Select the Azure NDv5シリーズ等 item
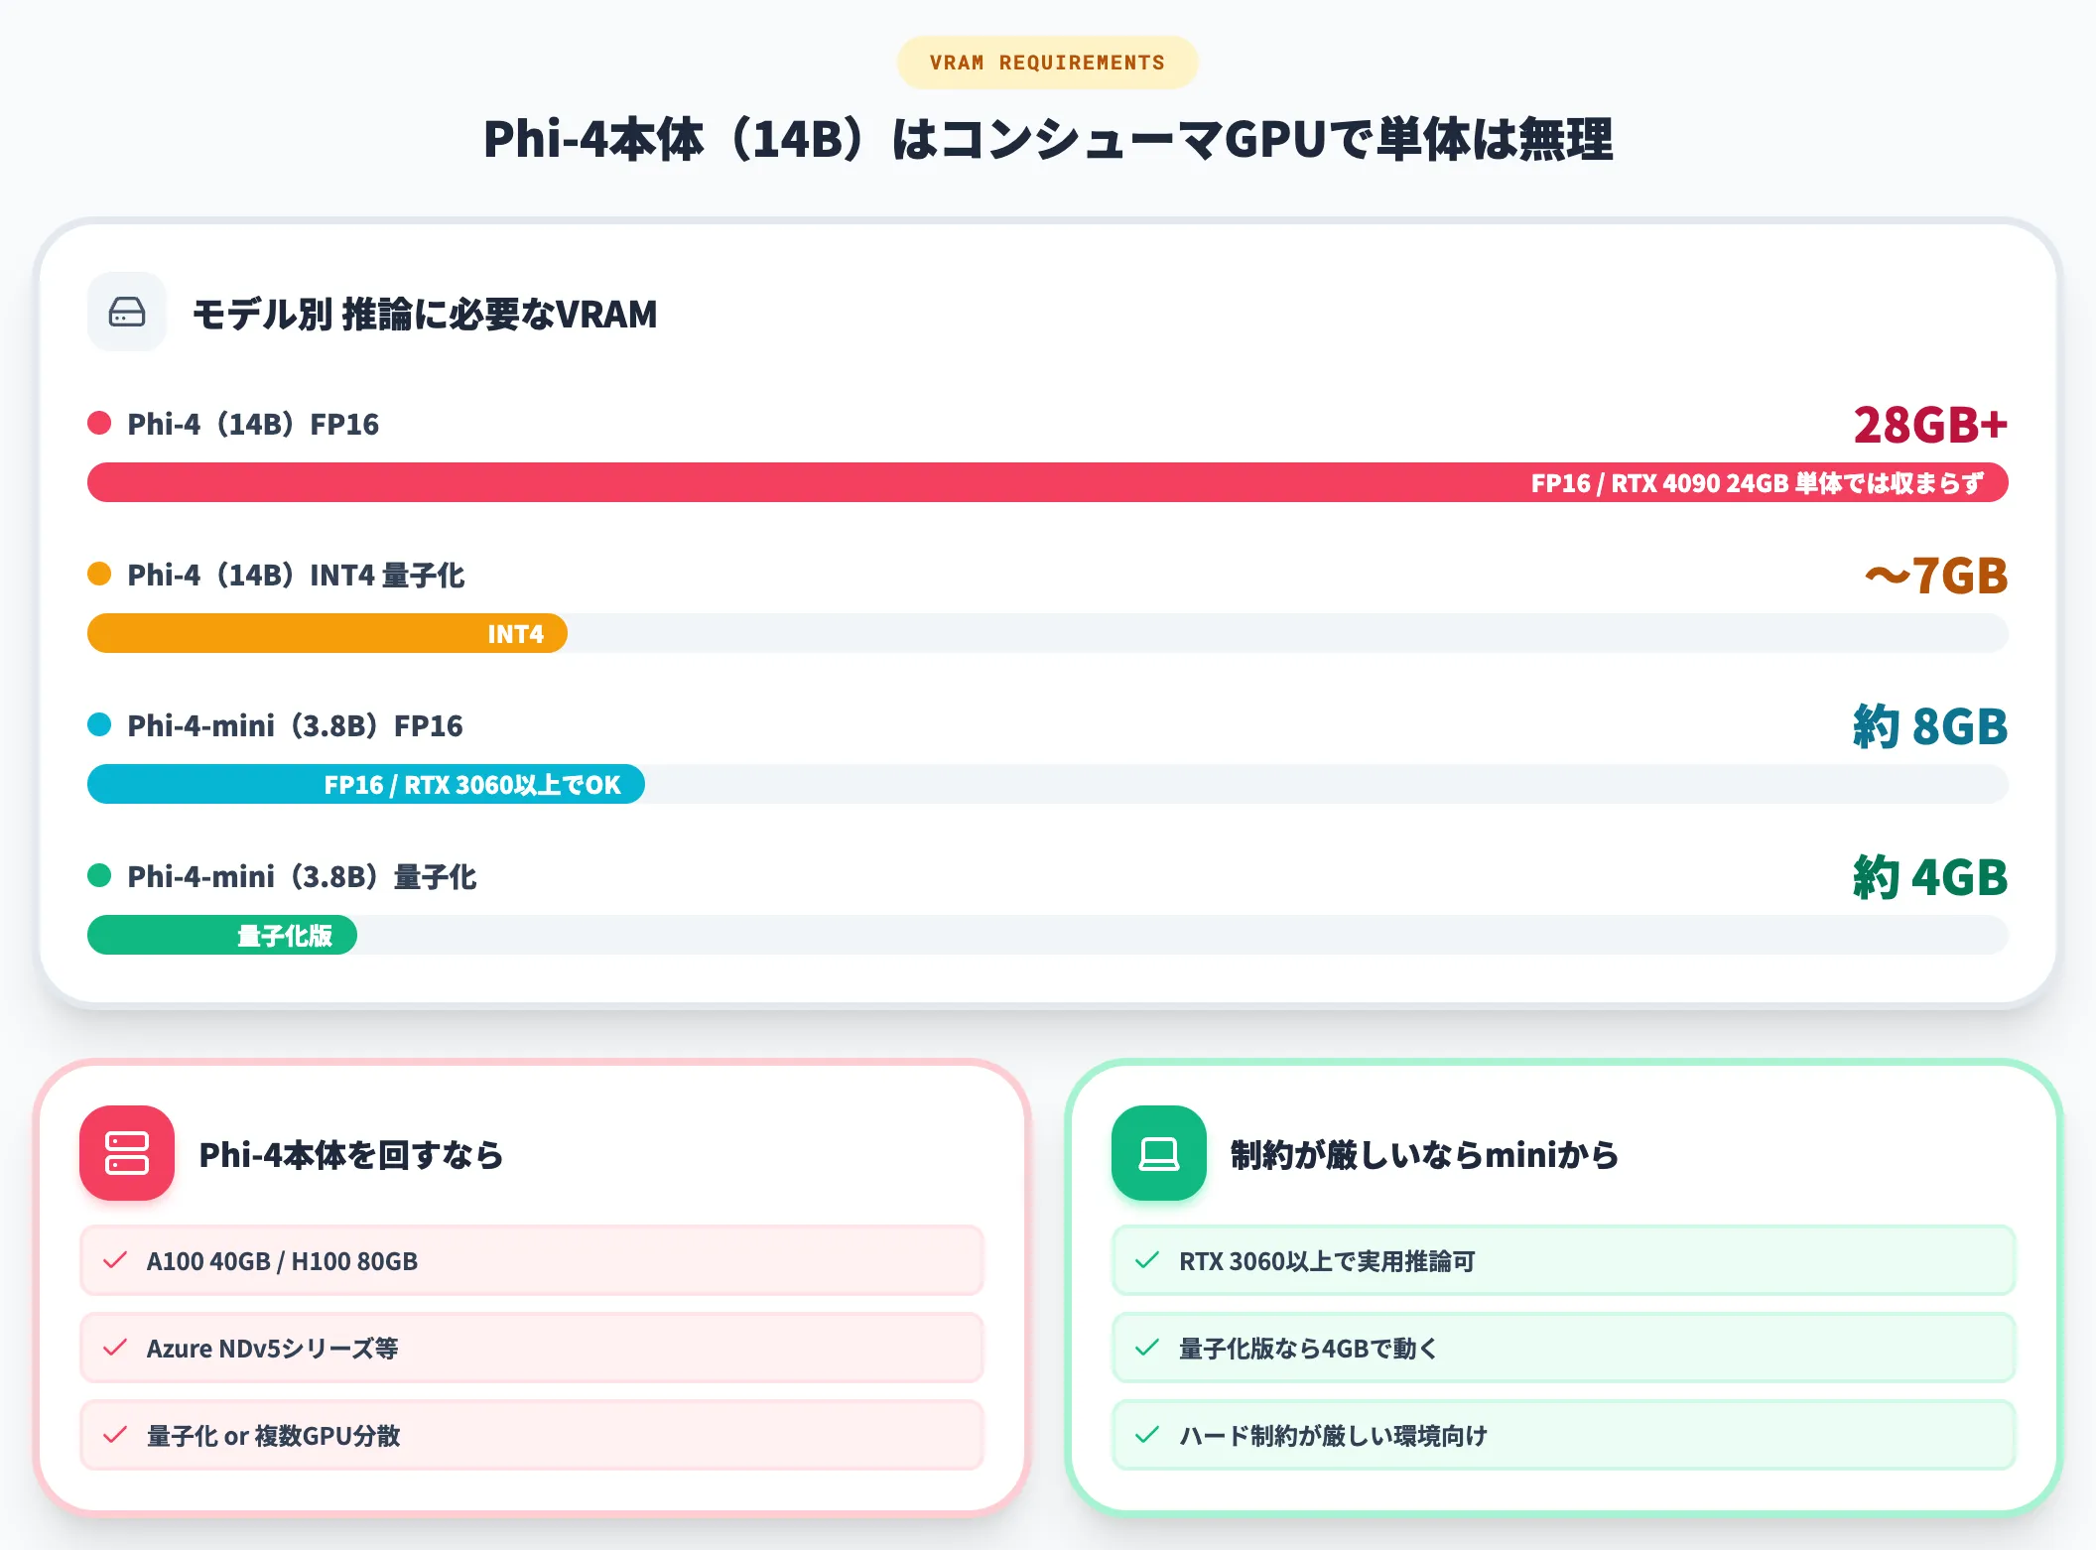Screen dimensions: 2096x1550 pos(532,1348)
